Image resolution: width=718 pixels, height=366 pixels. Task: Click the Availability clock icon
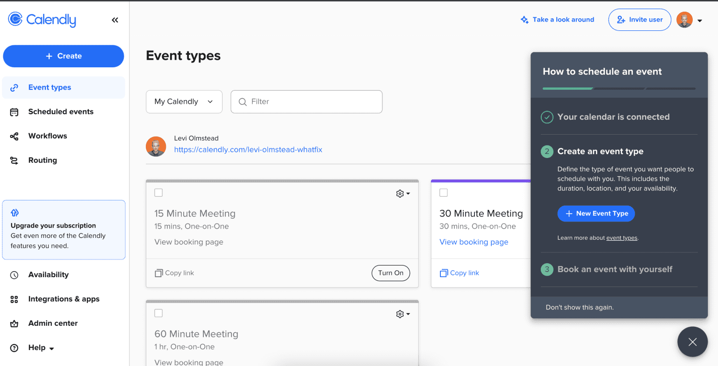14,275
